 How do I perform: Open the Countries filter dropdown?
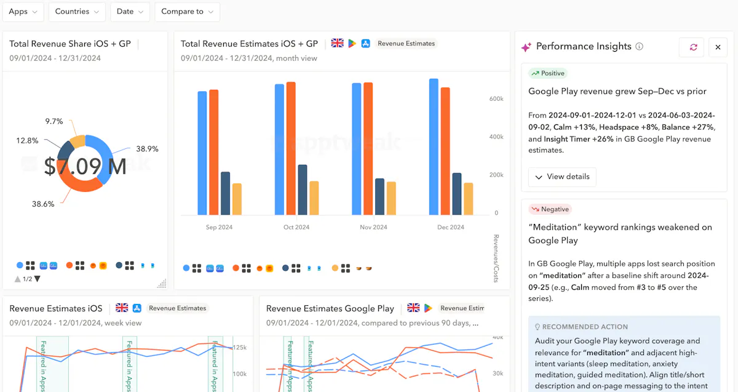(76, 12)
